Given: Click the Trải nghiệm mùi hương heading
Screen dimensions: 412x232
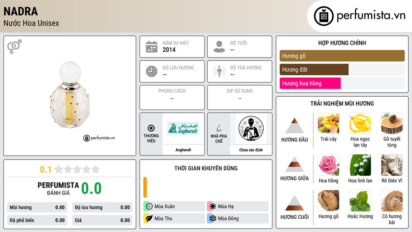Looking at the screenshot, I should pyautogui.click(x=342, y=104).
